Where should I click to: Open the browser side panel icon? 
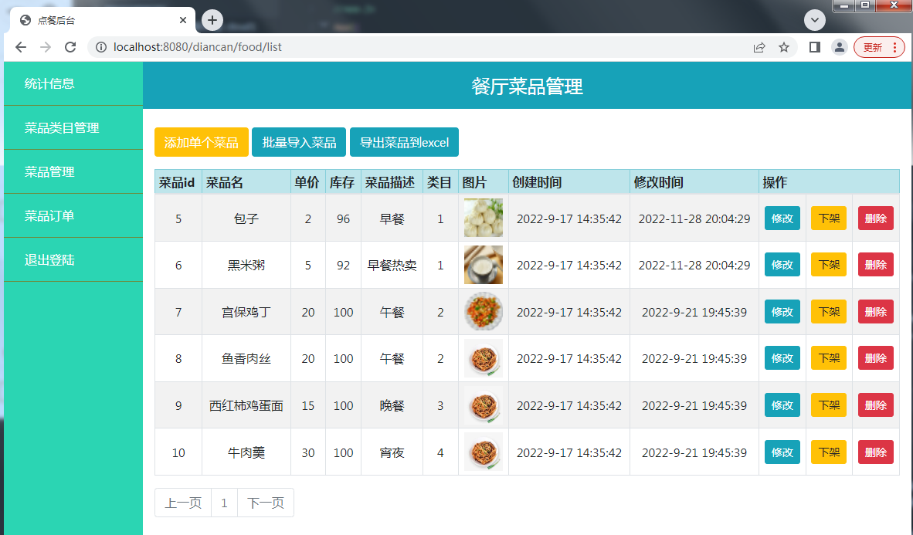click(814, 47)
